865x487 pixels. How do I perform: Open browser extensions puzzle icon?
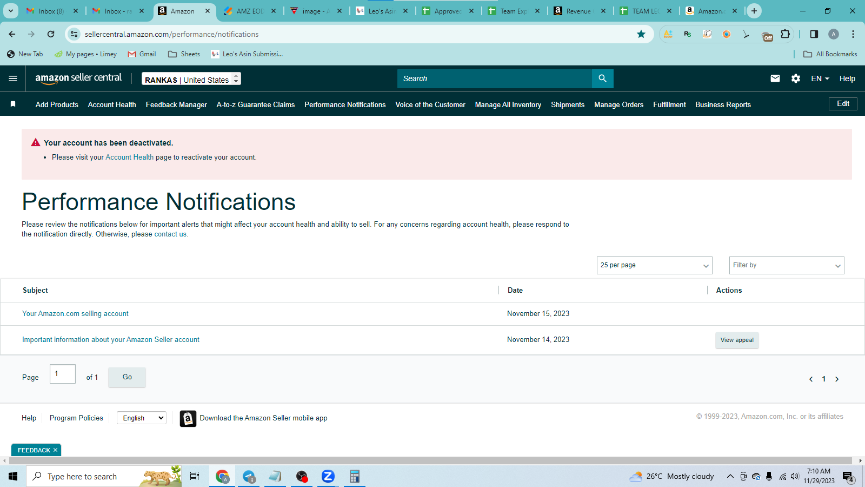786,34
